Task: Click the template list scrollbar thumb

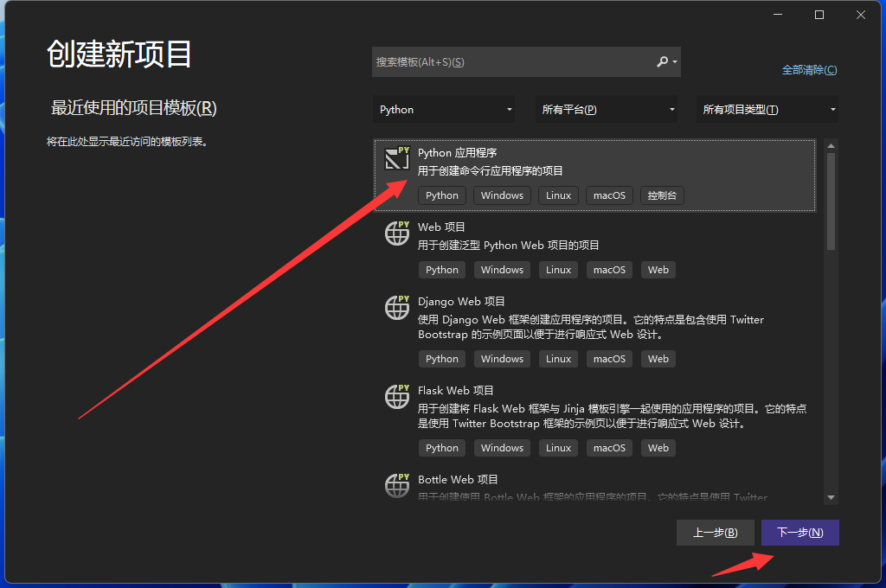Action: 831,201
